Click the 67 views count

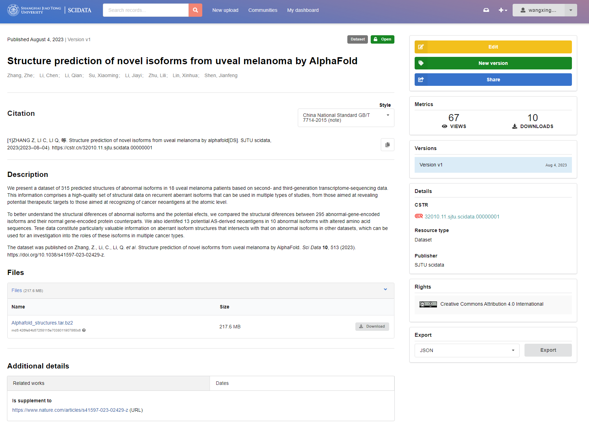tap(454, 118)
